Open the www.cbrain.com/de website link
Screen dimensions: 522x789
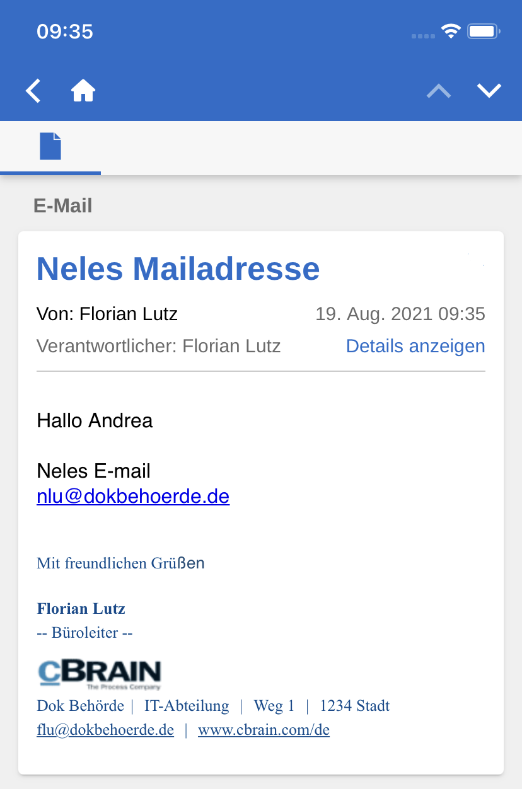coord(264,730)
